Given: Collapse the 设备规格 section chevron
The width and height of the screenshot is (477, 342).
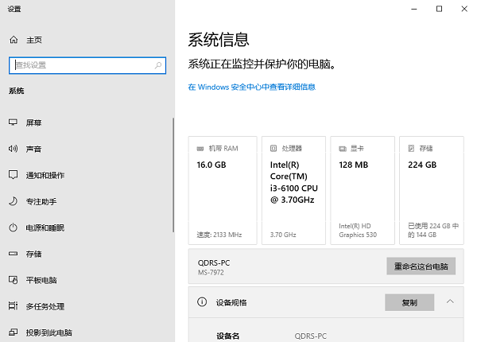Looking at the screenshot, I should pyautogui.click(x=450, y=302).
